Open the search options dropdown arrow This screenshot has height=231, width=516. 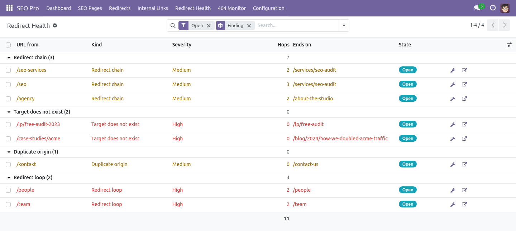click(x=344, y=26)
